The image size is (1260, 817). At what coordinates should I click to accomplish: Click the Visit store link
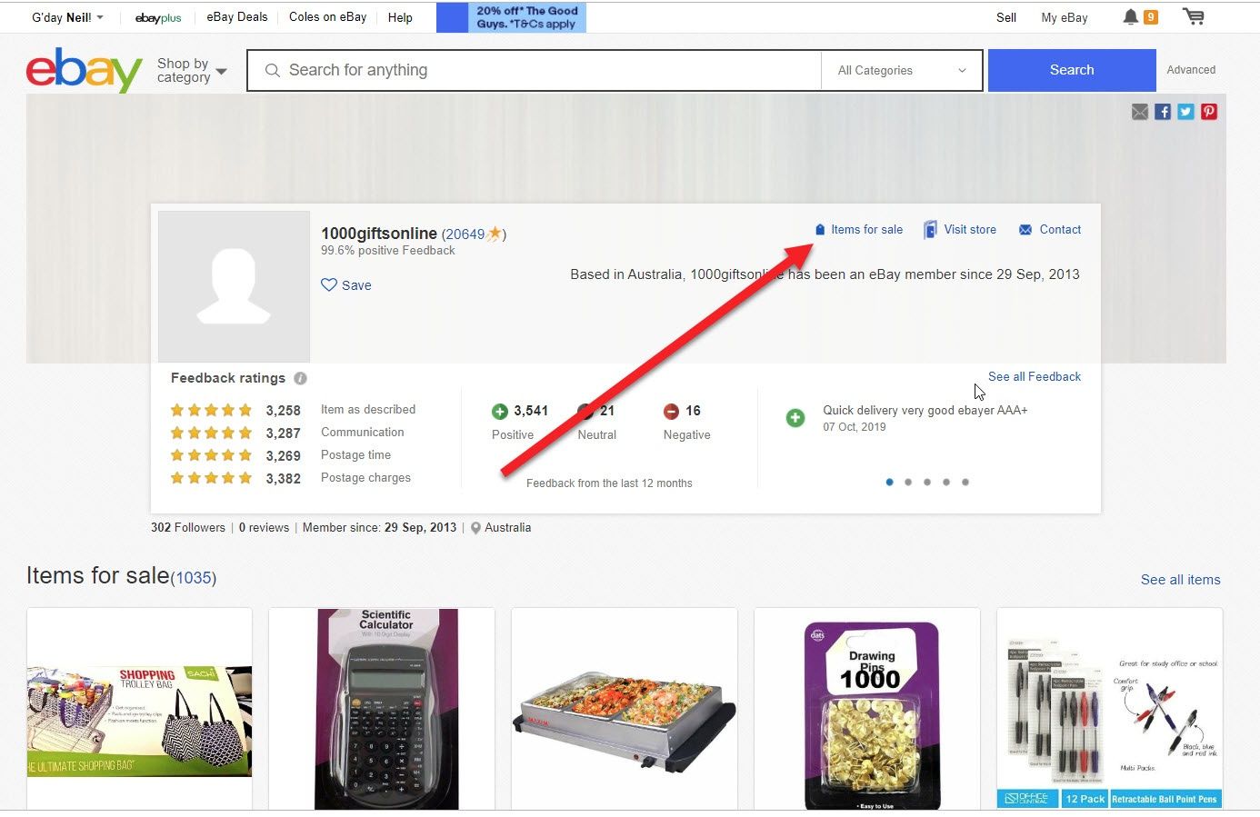970,230
